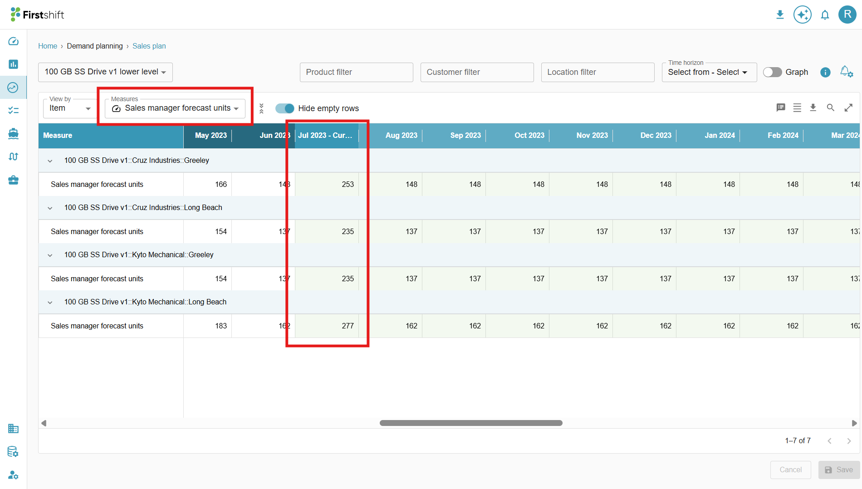The image size is (862, 489).
Task: Click the blue info icon
Action: tap(825, 72)
